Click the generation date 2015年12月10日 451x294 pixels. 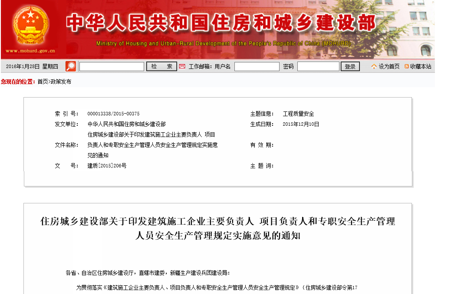coord(301,124)
